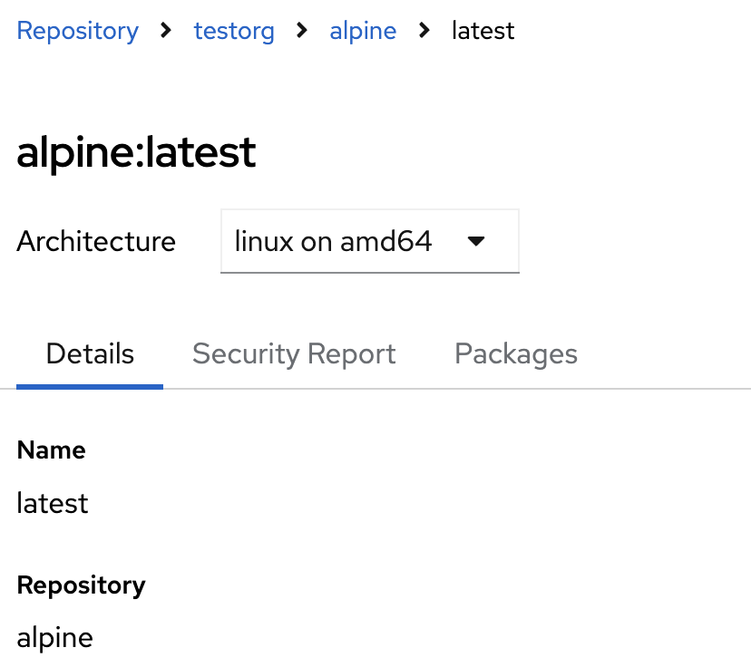Select the 'linux on amd64' option text

pyautogui.click(x=333, y=242)
